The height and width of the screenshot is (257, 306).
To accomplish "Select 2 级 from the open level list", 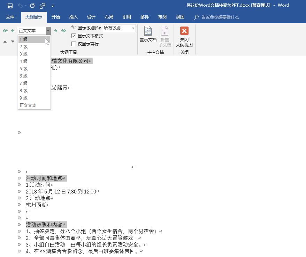I will [23, 46].
